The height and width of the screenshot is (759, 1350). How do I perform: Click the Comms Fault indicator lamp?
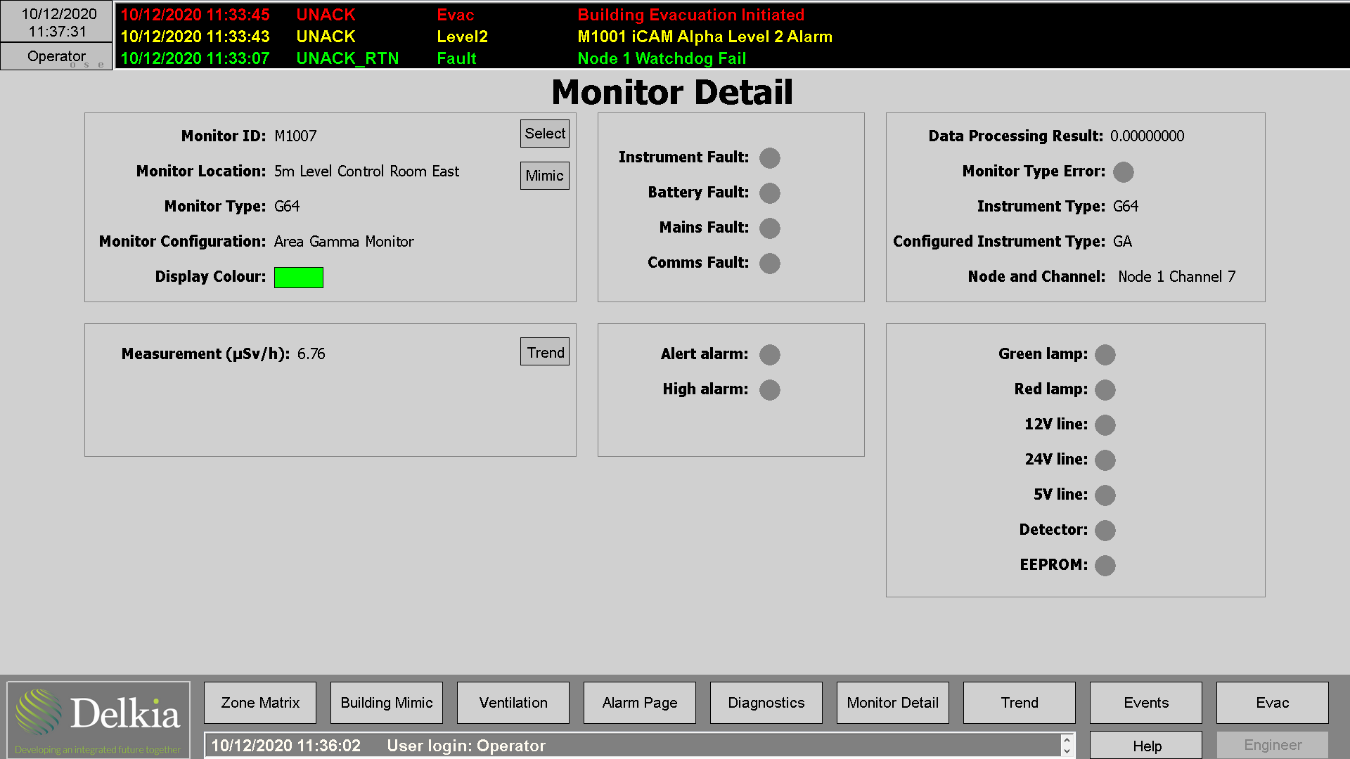tap(769, 263)
